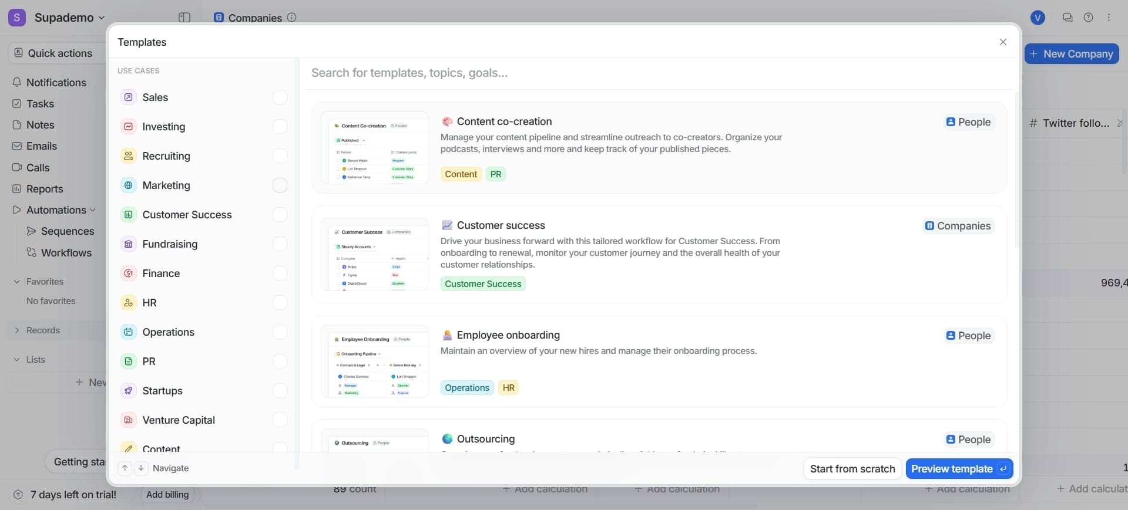Click the template search input field
This screenshot has height=510, width=1128.
(x=646, y=73)
